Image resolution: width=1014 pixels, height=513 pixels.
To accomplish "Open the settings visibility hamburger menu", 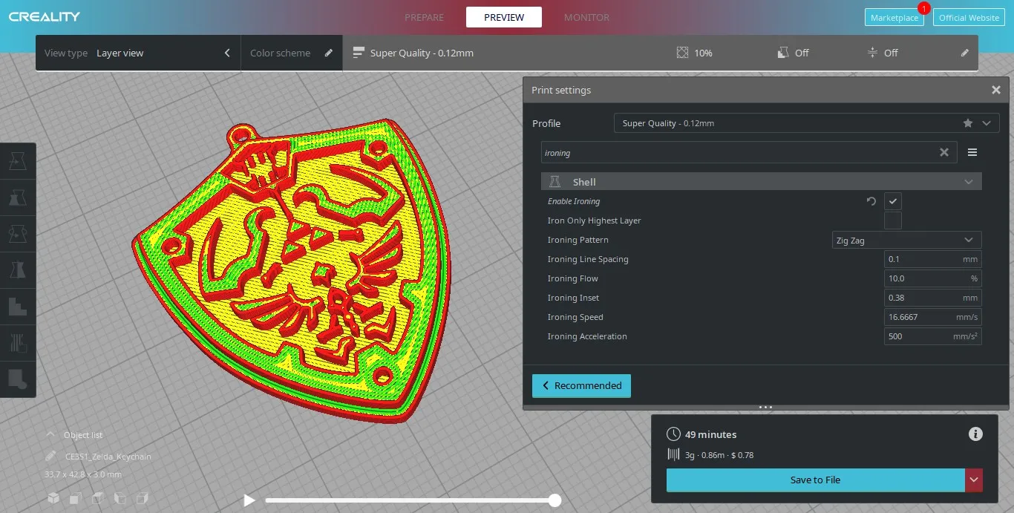I will point(972,152).
